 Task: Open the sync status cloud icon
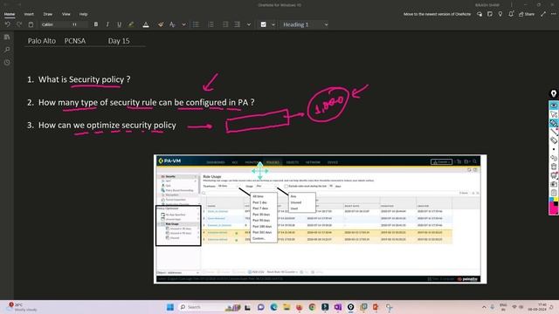[480, 14]
